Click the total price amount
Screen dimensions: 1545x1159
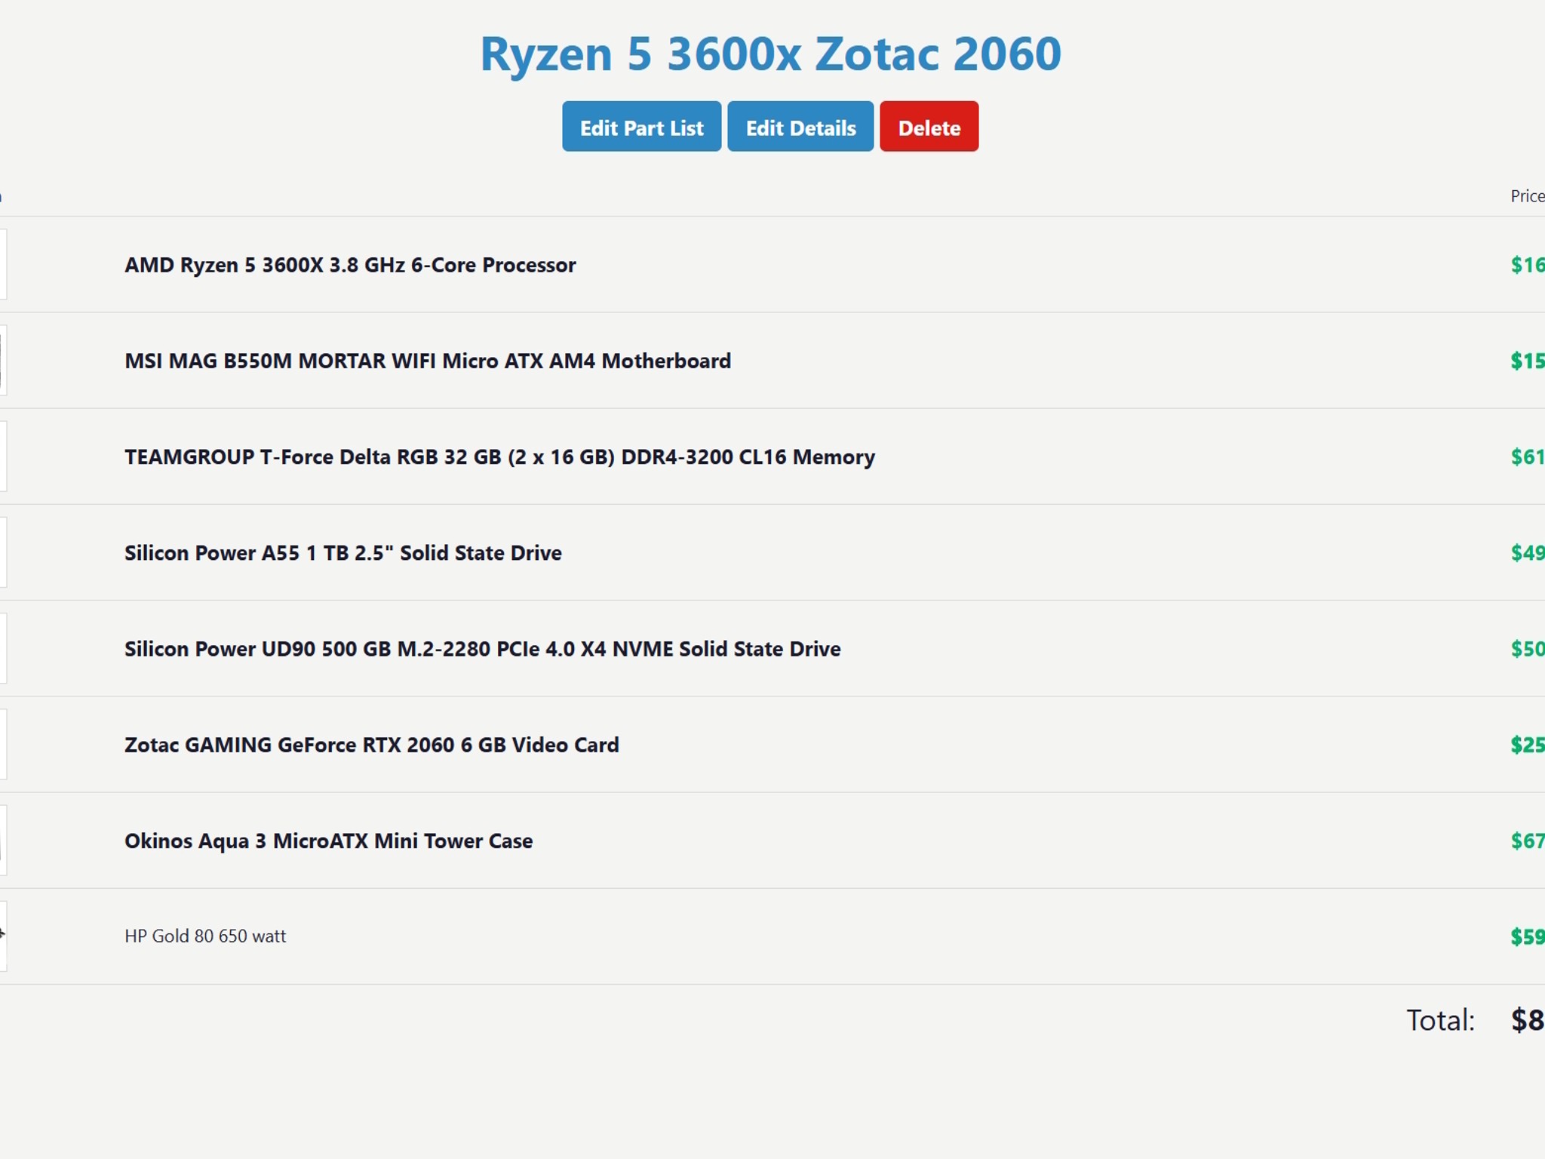1528,1020
